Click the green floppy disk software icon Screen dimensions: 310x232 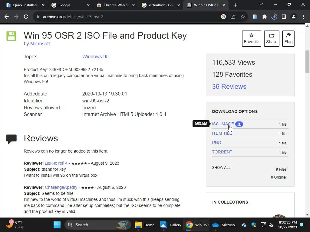pyautogui.click(x=11, y=36)
